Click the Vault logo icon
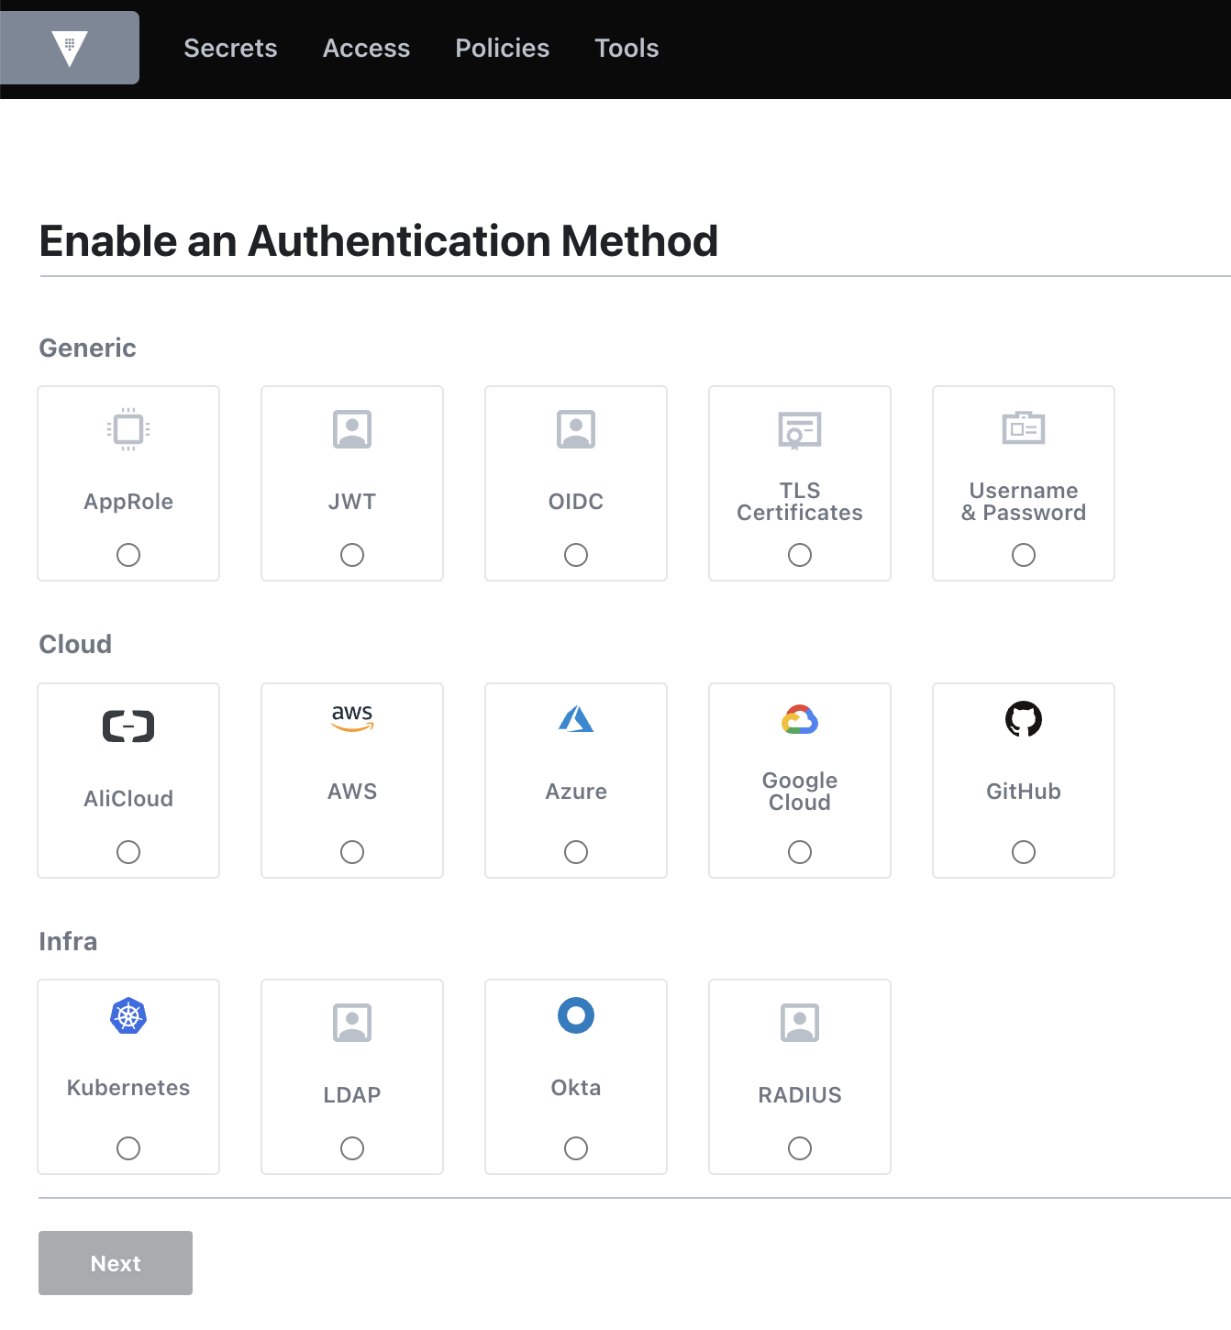Viewport: 1231px width, 1330px height. 70,49
